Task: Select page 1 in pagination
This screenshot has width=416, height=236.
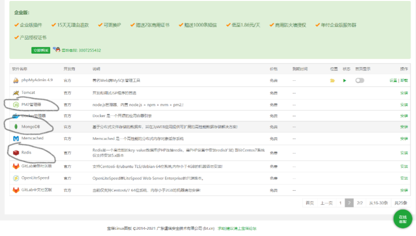Action: point(340,203)
